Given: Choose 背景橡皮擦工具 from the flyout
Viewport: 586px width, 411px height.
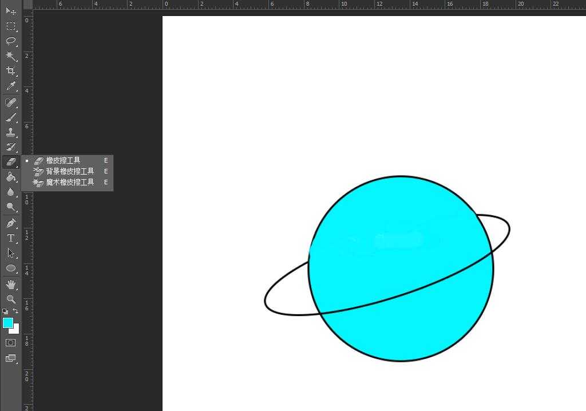Looking at the screenshot, I should click(x=70, y=171).
